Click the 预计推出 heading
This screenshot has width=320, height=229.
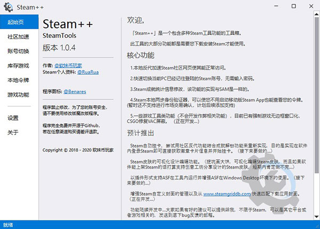click(x=140, y=133)
